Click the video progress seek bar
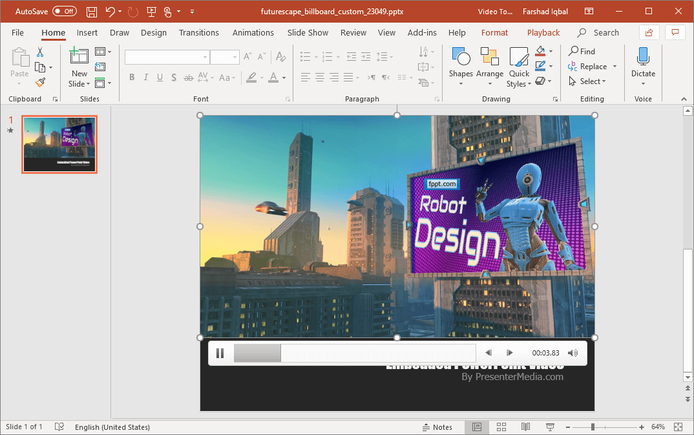The height and width of the screenshot is (435, 694). coord(354,353)
